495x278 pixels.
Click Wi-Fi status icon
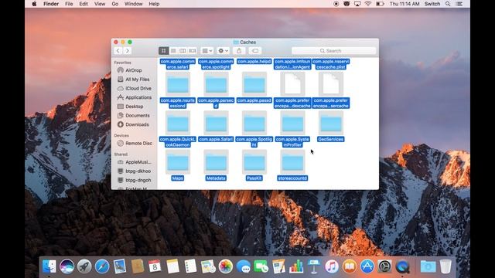tap(368, 4)
